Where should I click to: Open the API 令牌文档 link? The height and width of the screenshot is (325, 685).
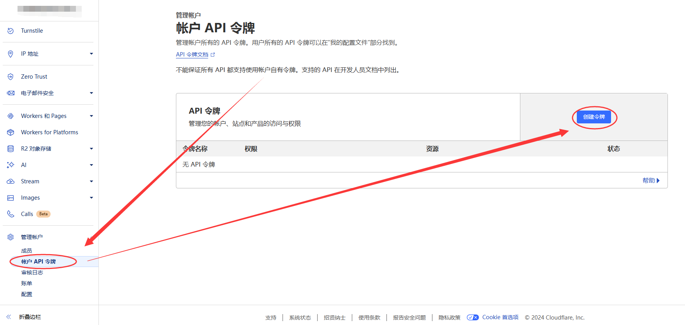[x=192, y=54]
